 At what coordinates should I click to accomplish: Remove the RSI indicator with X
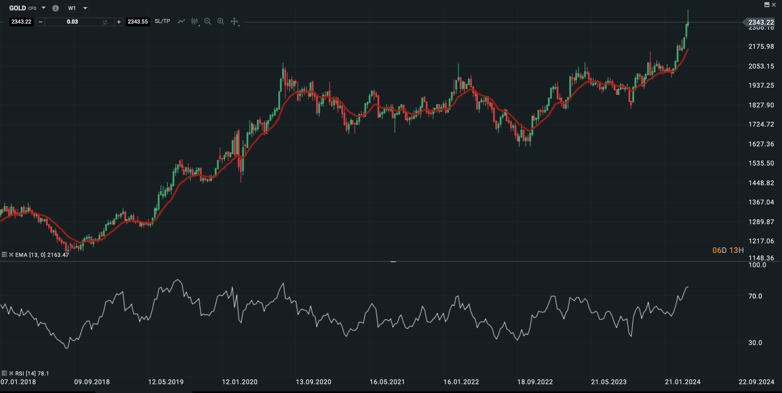pos(11,373)
